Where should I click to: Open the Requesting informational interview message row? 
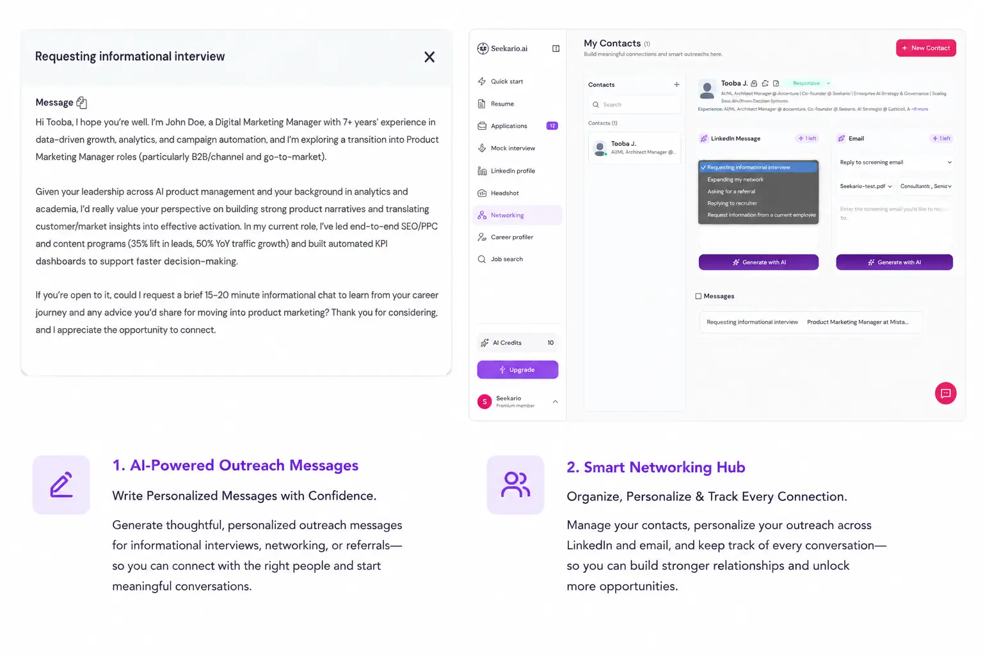(811, 322)
